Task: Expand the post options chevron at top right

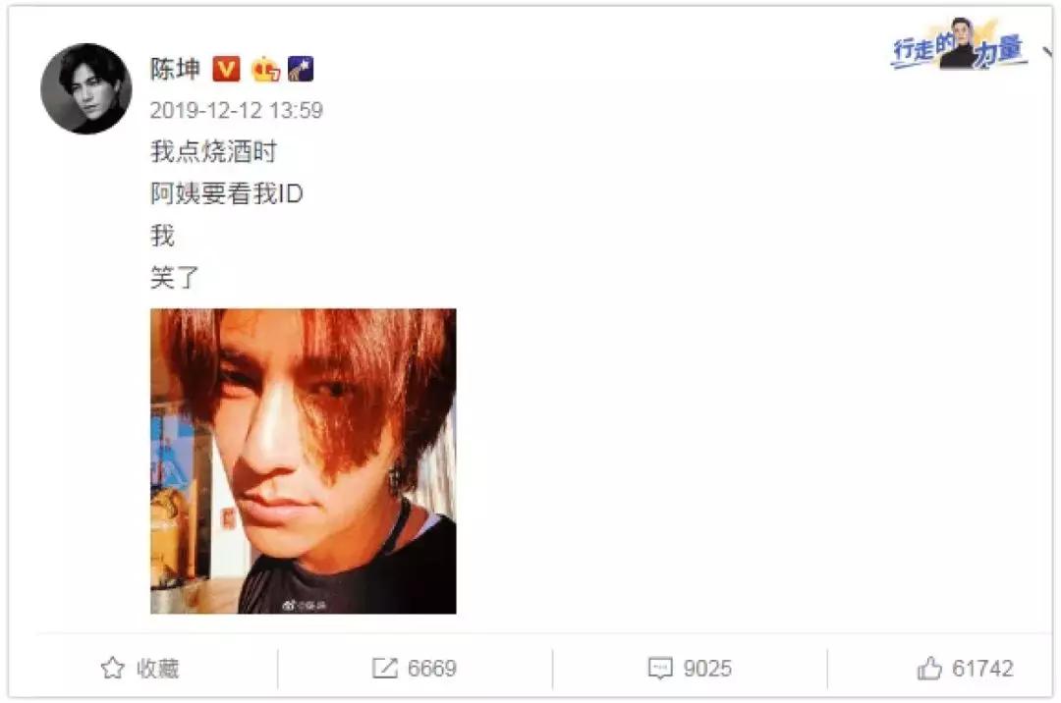Action: pyautogui.click(x=1049, y=51)
